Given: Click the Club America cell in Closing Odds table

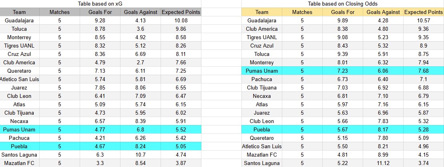Looking at the screenshot, I should point(262,29).
